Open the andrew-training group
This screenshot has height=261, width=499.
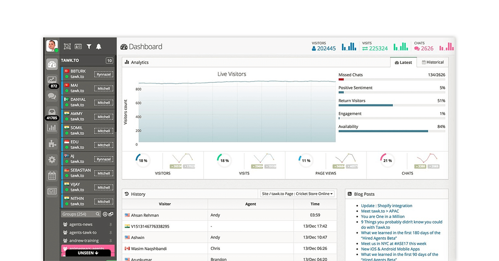point(84,241)
